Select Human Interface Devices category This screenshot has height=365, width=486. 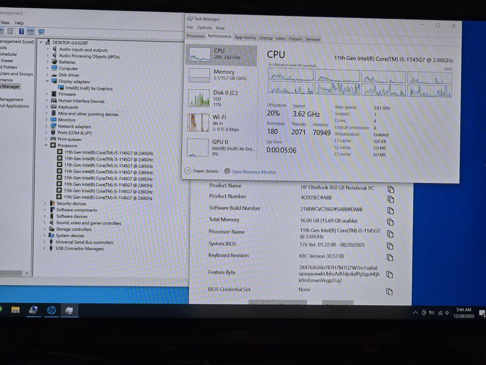coord(78,101)
